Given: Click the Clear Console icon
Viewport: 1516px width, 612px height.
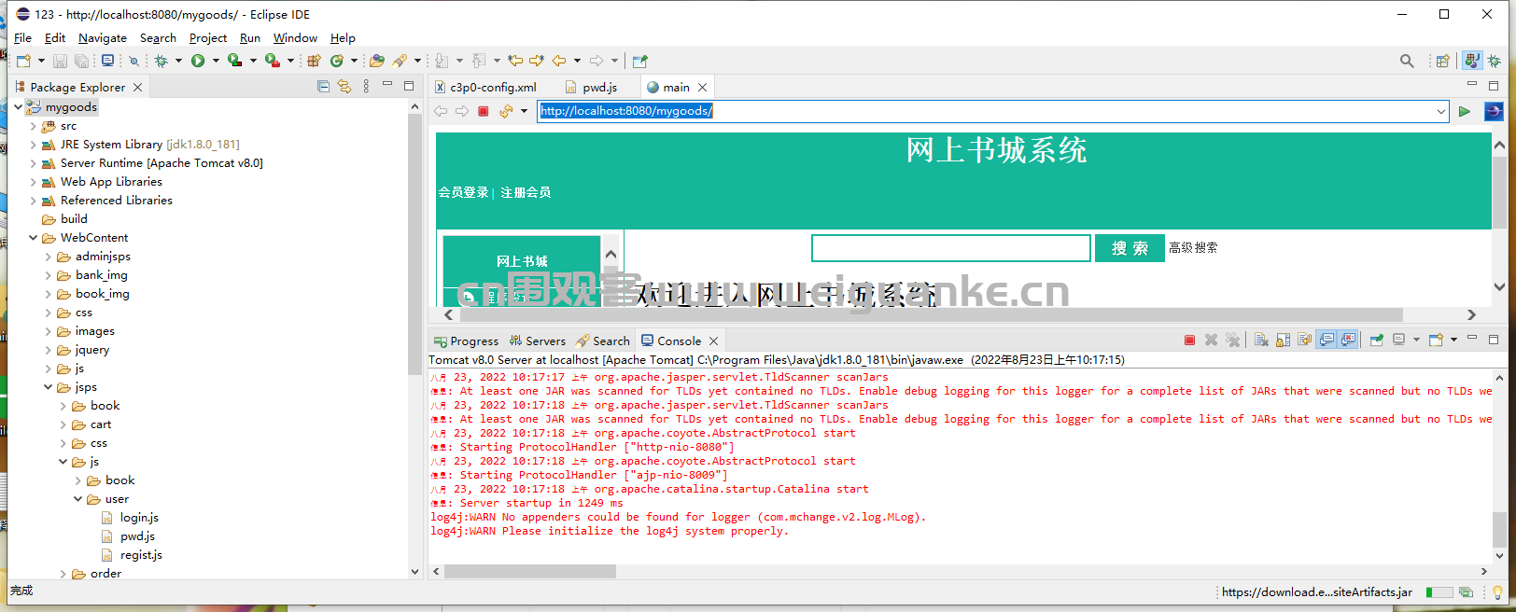Looking at the screenshot, I should click(1261, 341).
